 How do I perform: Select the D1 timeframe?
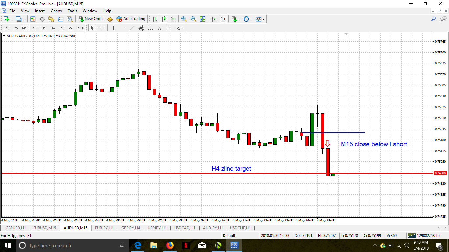tap(62, 28)
